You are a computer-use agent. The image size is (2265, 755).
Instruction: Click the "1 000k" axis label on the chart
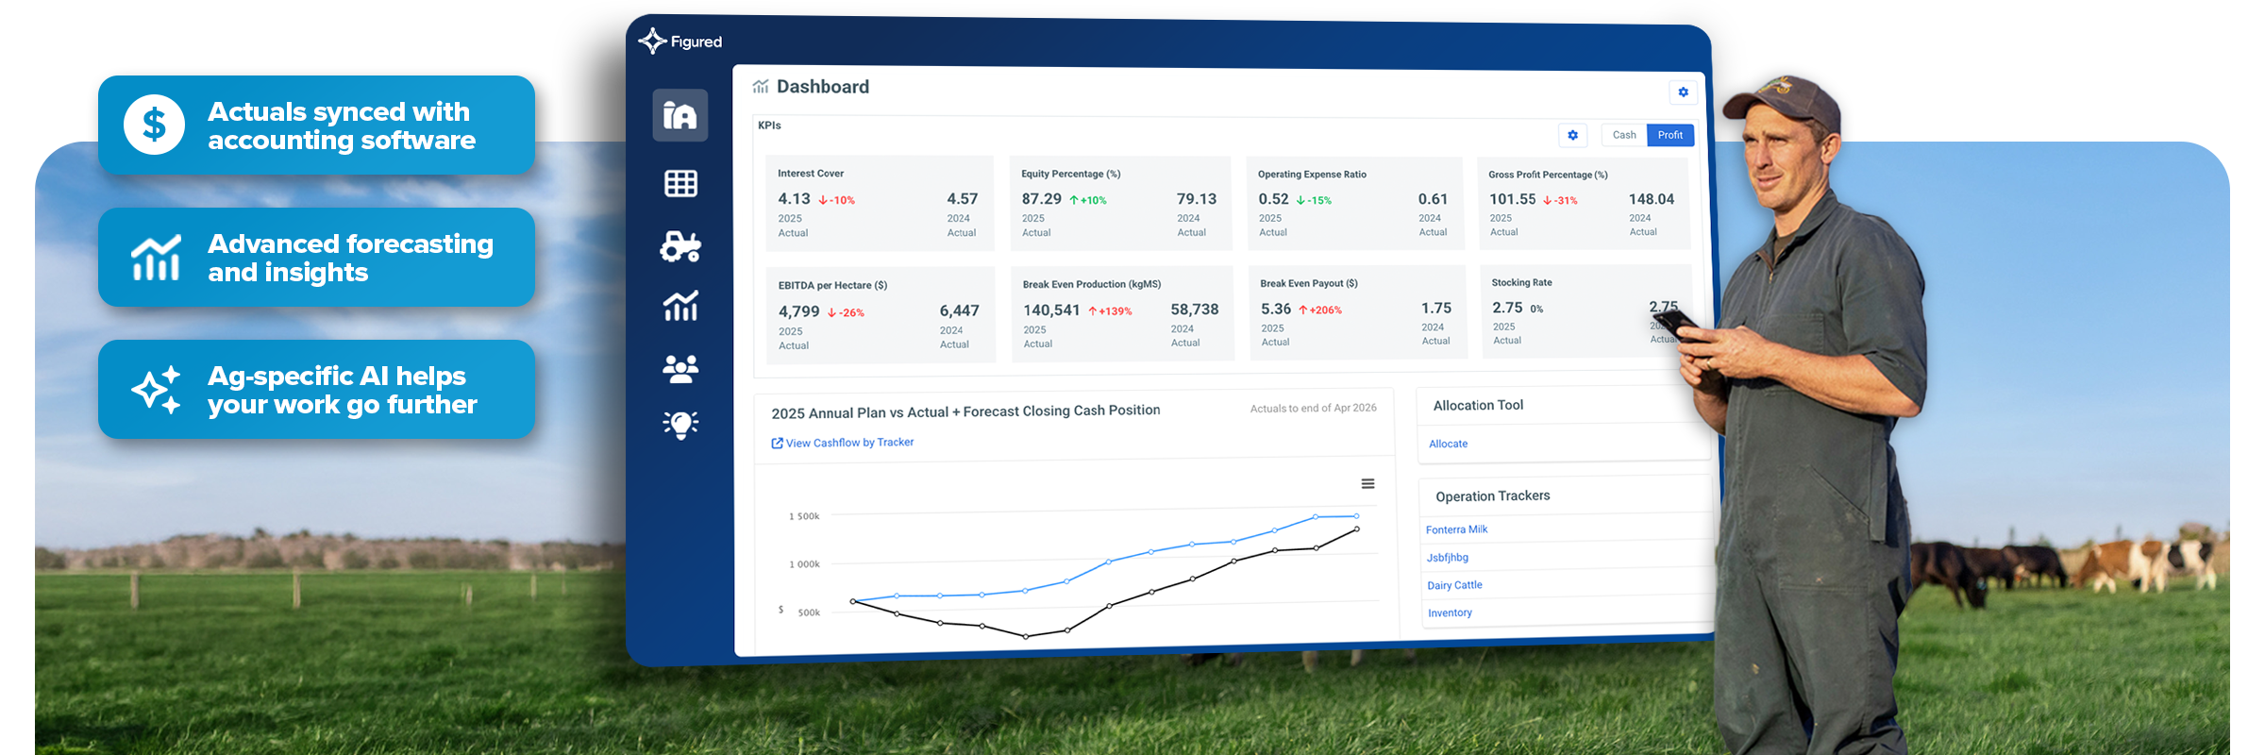tap(804, 564)
